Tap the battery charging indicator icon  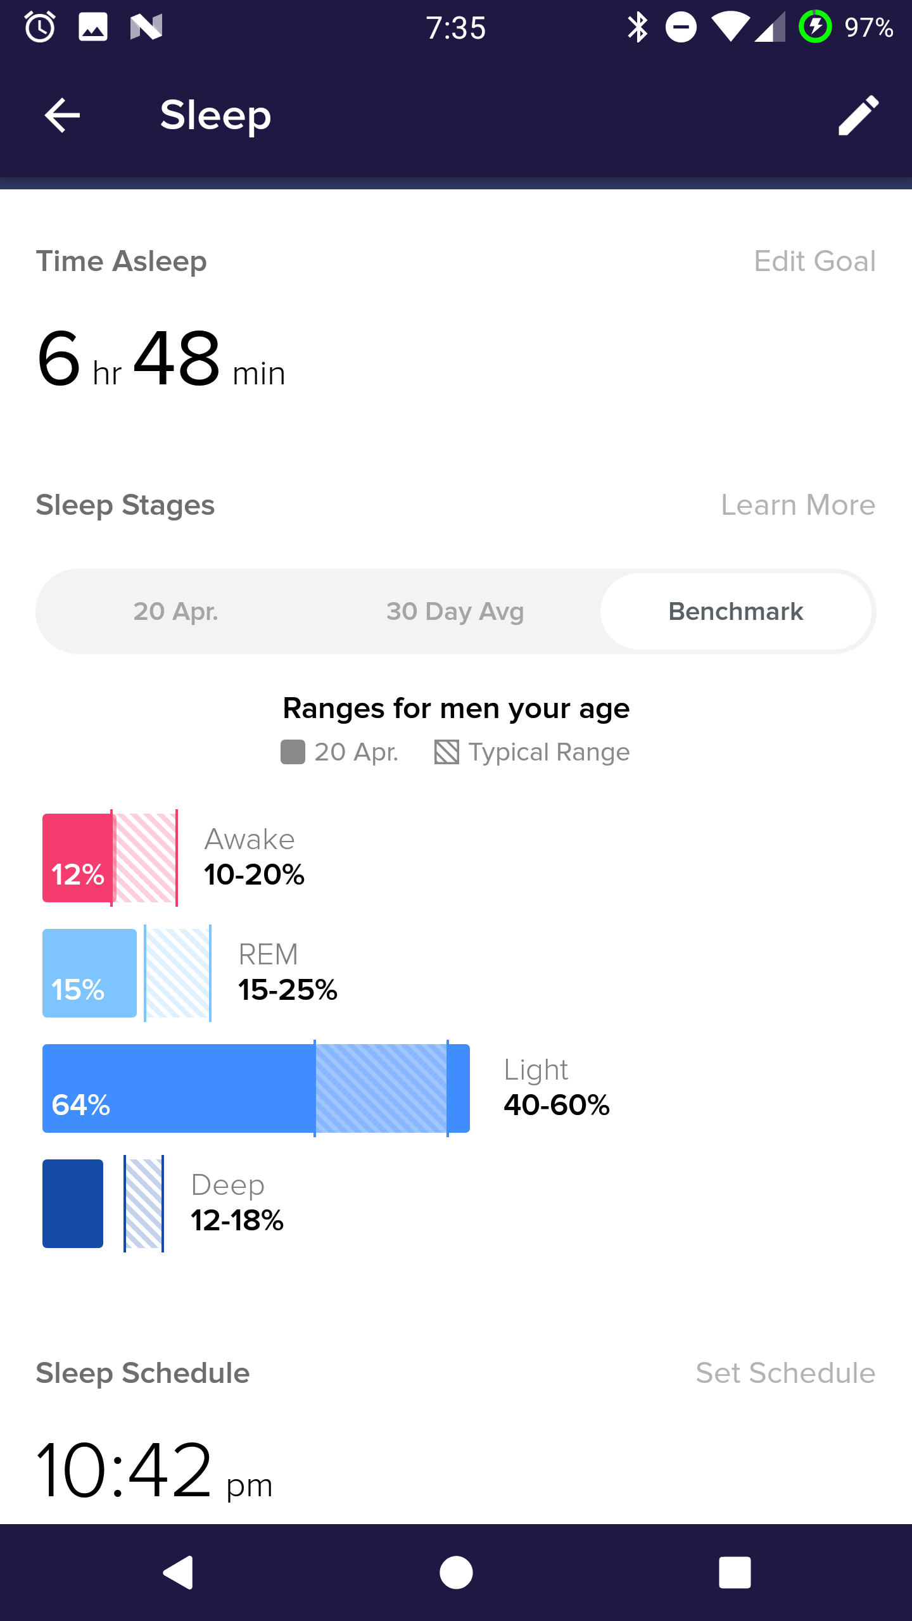coord(815,27)
